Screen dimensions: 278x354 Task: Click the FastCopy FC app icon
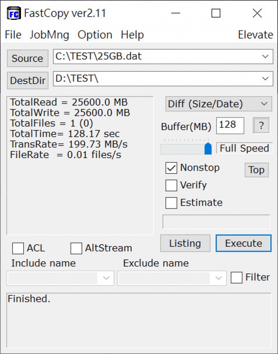coord(14,13)
